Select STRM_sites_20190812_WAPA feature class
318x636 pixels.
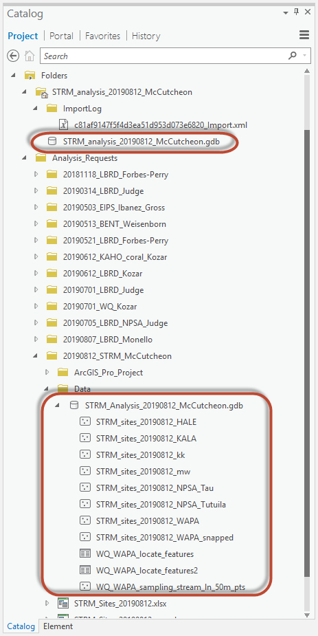[x=148, y=521]
